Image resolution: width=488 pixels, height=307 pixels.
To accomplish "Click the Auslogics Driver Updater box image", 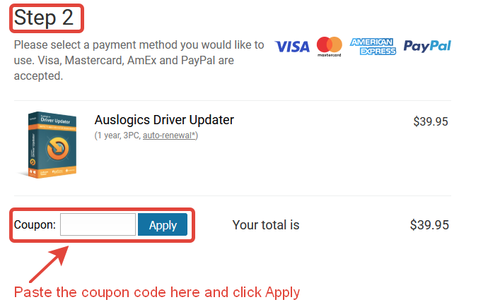I will pyautogui.click(x=49, y=145).
